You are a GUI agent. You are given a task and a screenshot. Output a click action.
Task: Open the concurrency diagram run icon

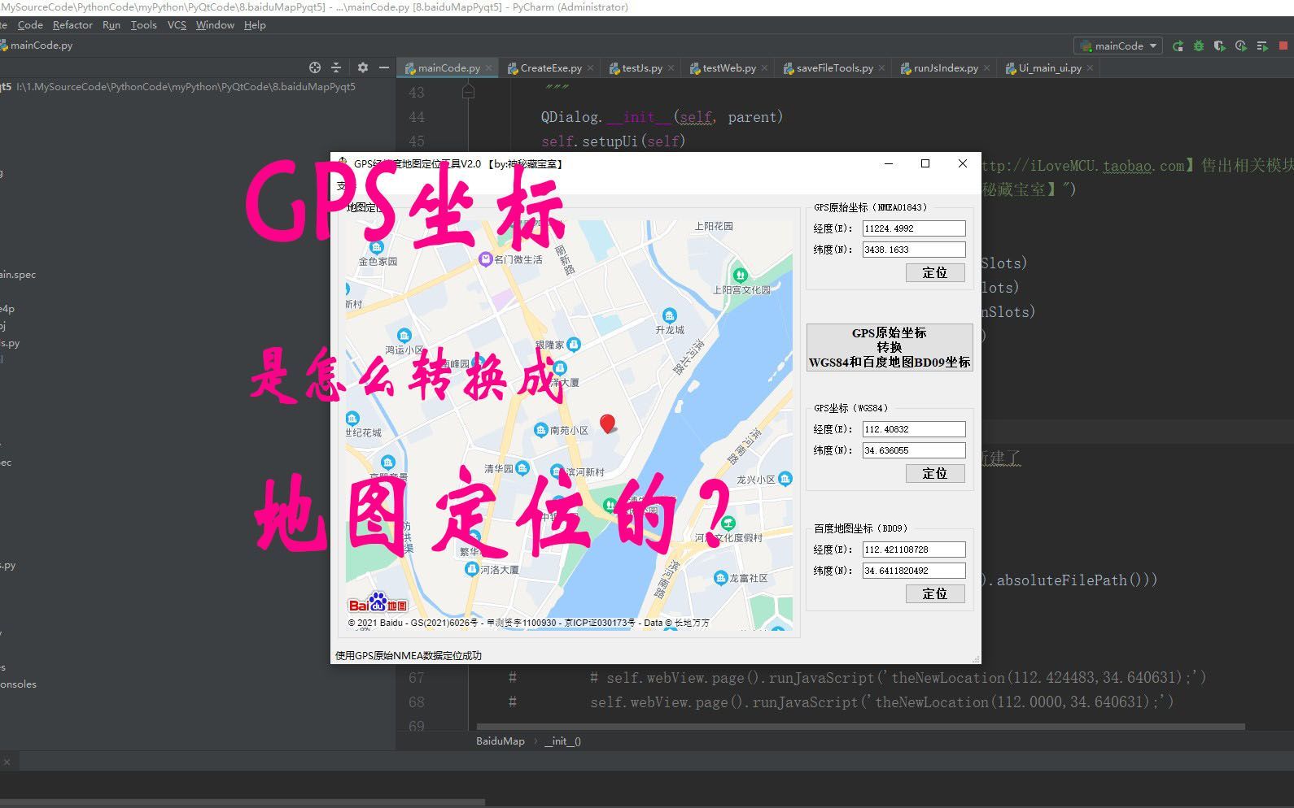click(x=1262, y=46)
